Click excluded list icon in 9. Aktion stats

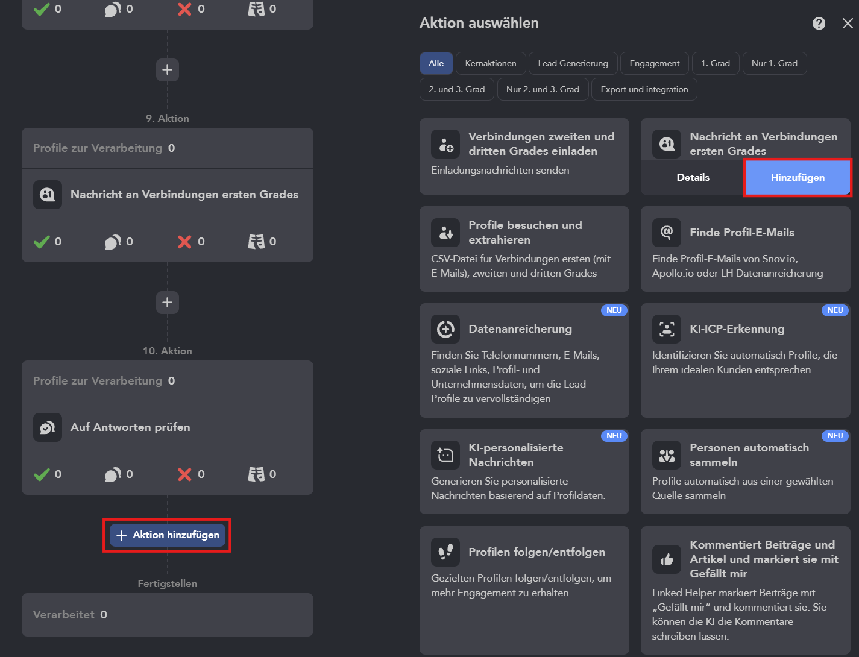point(256,242)
